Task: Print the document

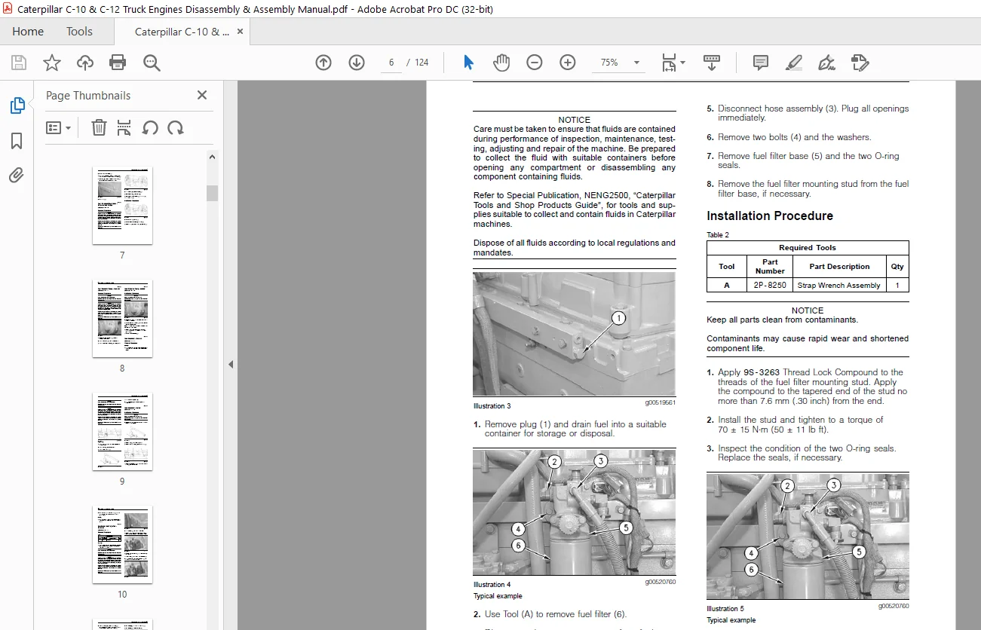Action: coord(118,63)
